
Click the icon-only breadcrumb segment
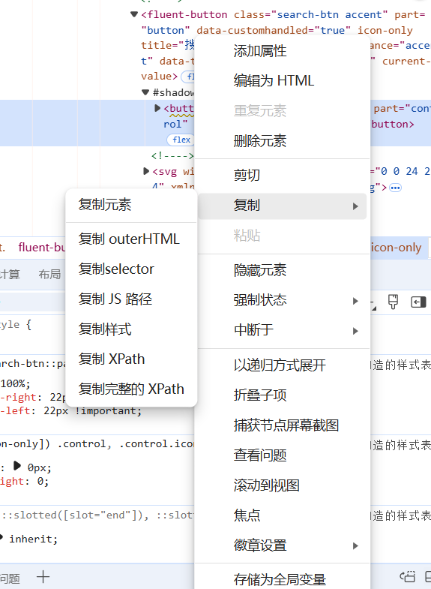396,248
